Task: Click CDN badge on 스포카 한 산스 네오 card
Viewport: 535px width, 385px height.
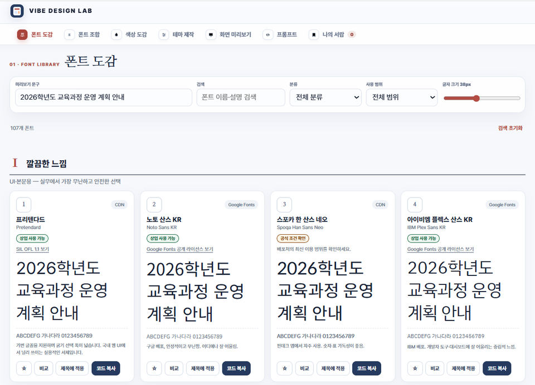Action: [380, 205]
